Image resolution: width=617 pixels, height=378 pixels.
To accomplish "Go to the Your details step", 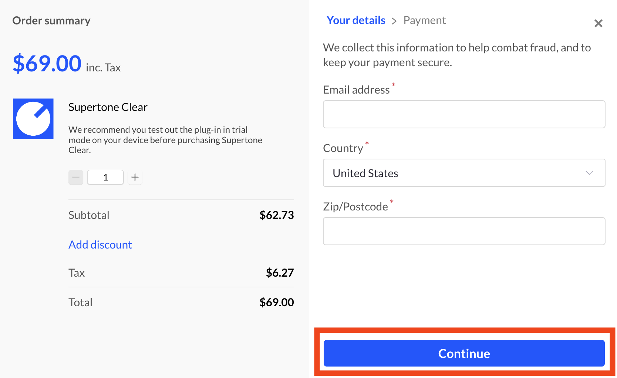I will (x=356, y=20).
